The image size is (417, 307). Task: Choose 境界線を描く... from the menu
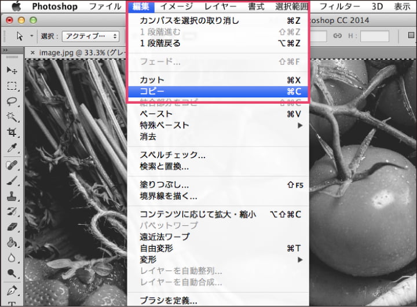click(x=218, y=196)
